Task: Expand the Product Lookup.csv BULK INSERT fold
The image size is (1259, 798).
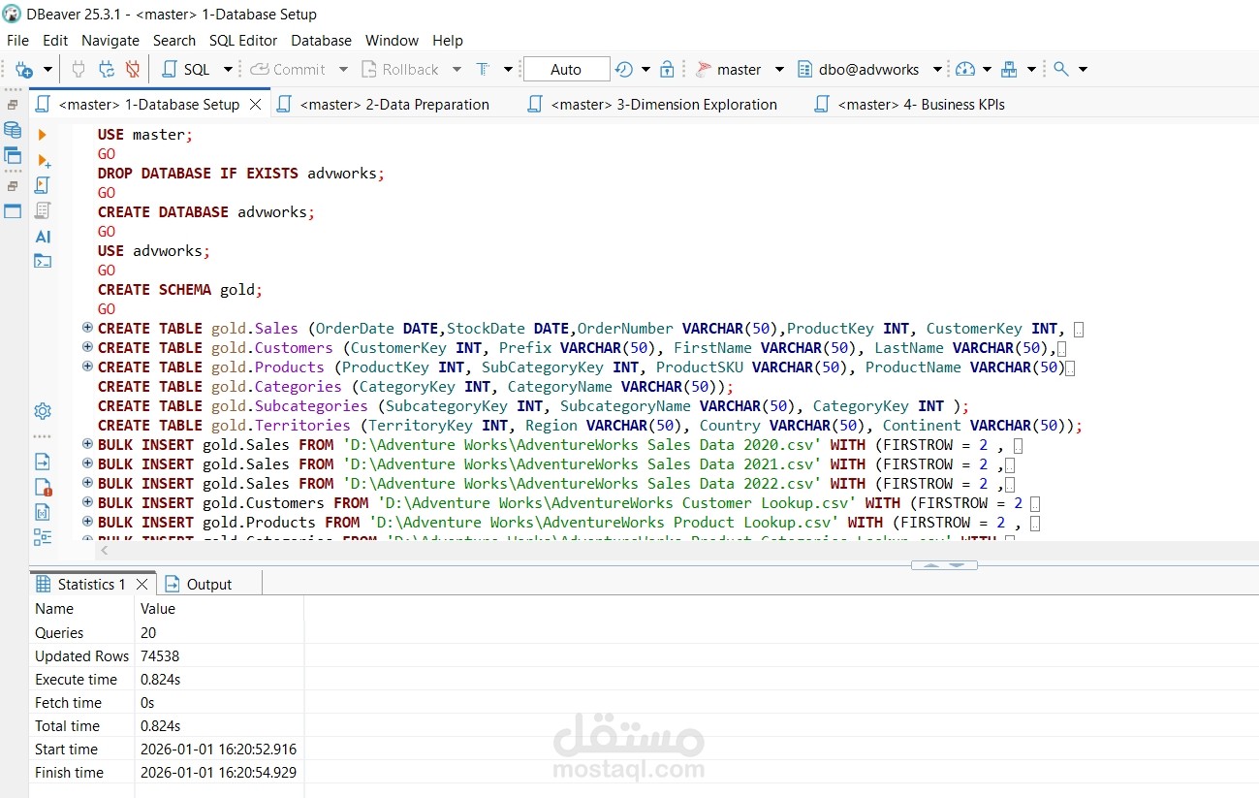Action: [x=87, y=522]
